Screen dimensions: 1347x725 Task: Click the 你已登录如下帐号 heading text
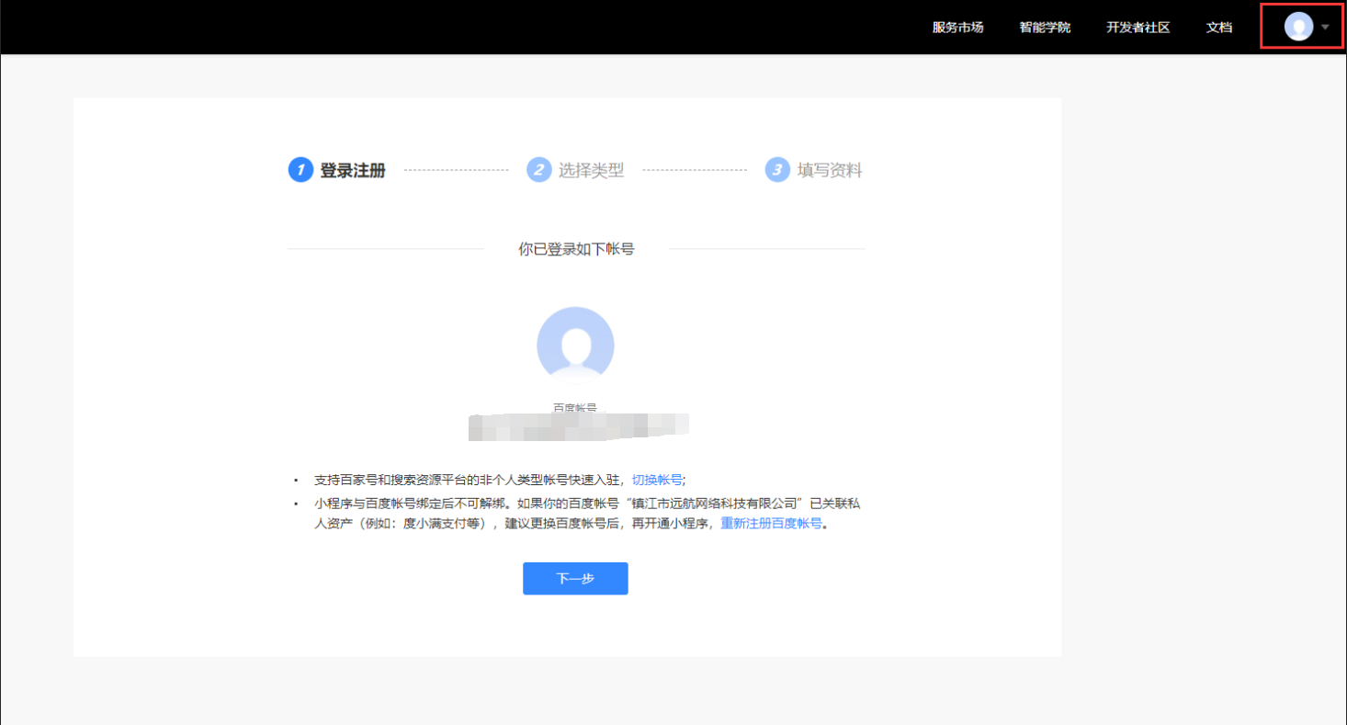(x=576, y=249)
